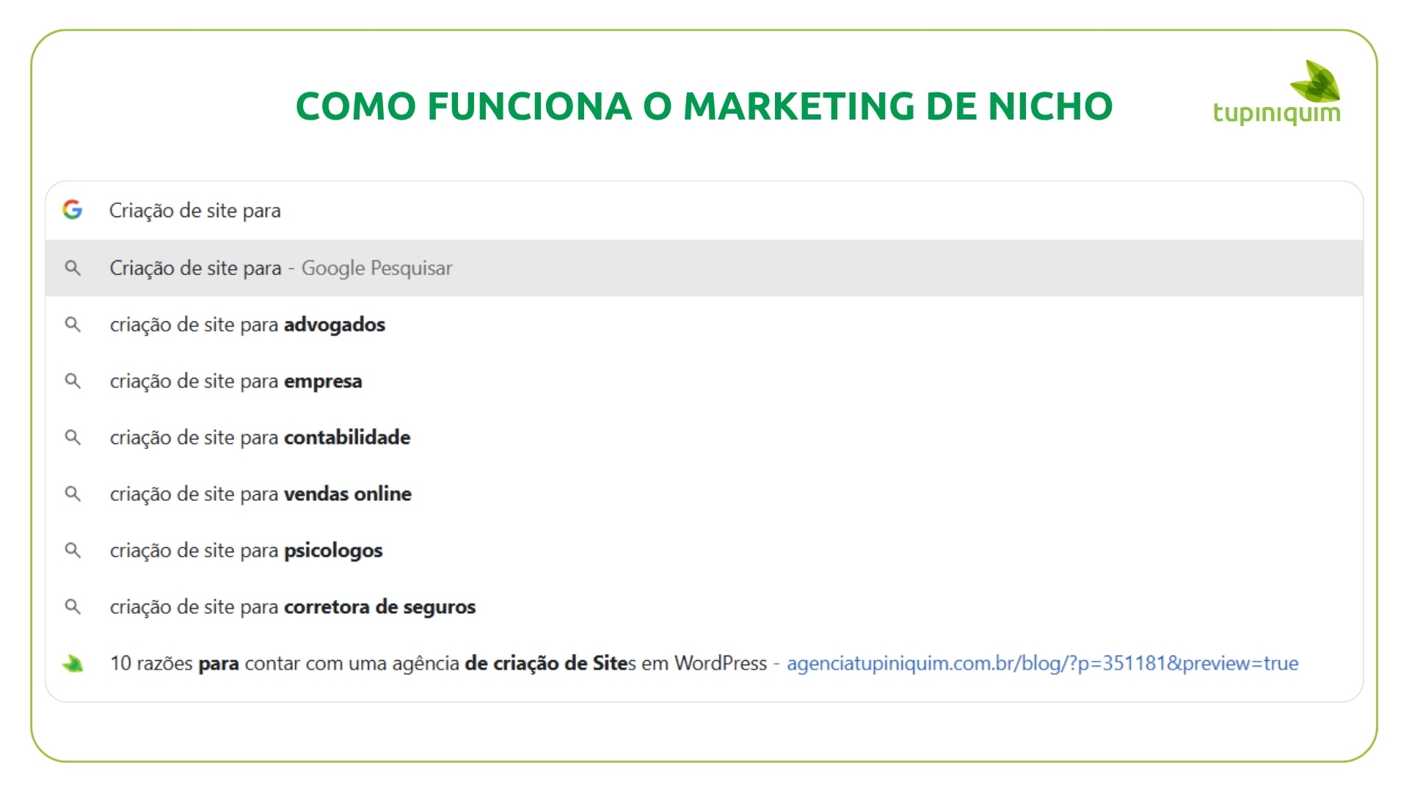Select the highlighted "Criação de site para - Google Pesquisar" row
This screenshot has width=1409, height=792.
click(281, 268)
